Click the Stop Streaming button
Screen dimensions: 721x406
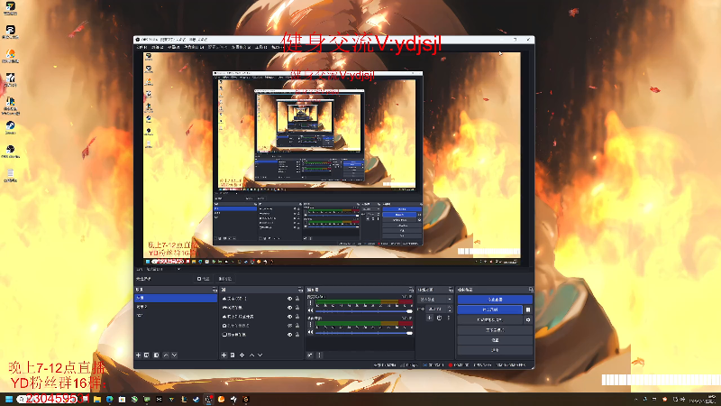(495, 300)
